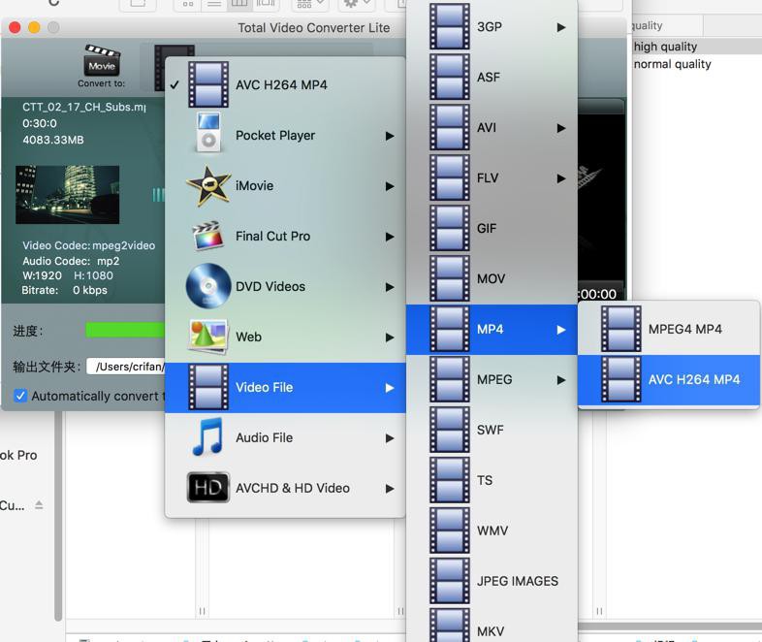Click the ASF filmstrip icon

click(450, 77)
